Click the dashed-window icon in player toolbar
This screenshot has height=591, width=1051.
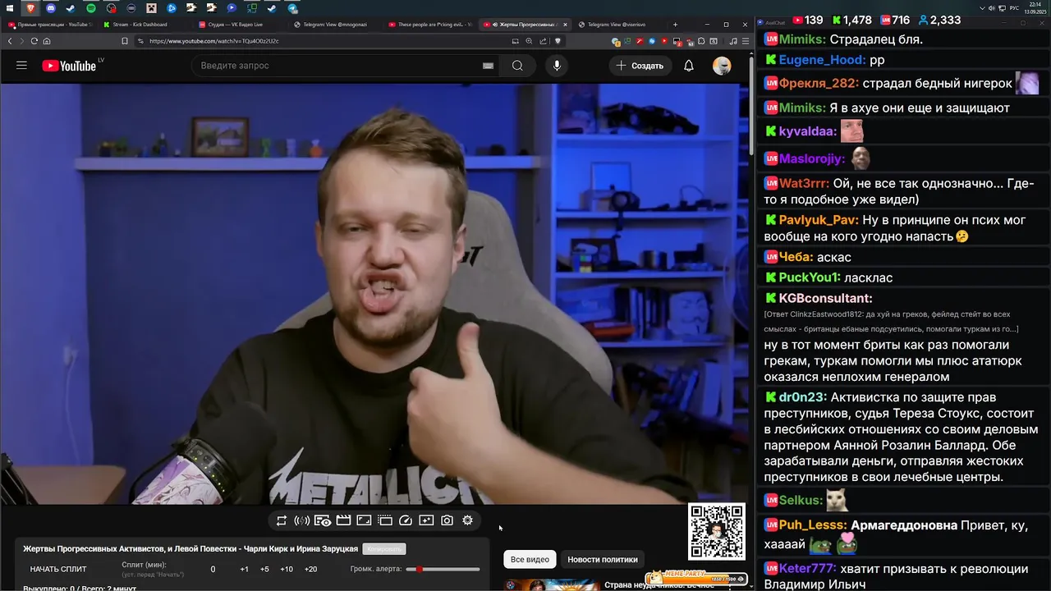click(385, 520)
